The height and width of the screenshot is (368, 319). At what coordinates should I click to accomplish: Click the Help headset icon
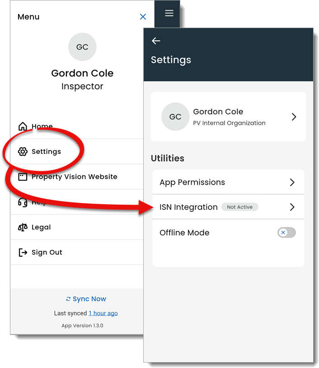(x=23, y=202)
